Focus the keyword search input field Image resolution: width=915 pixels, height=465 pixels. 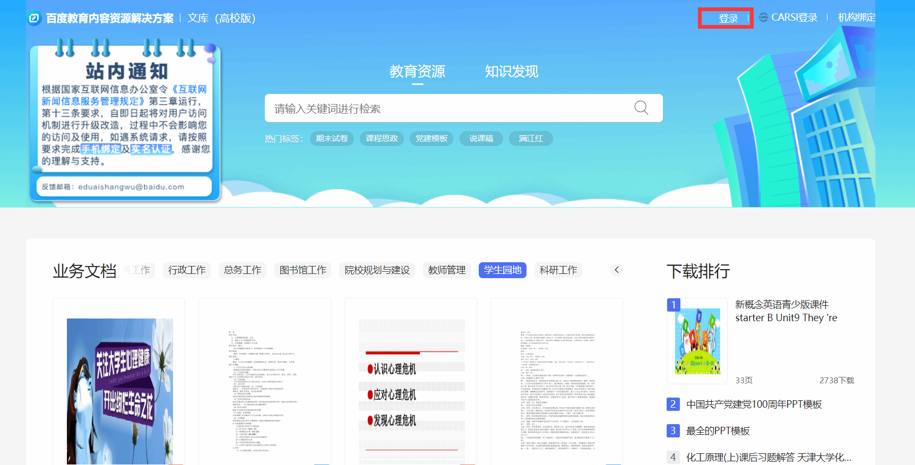(446, 108)
